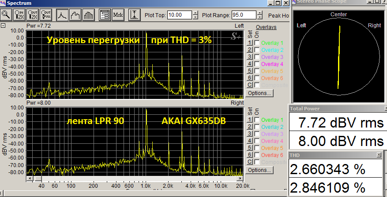The height and width of the screenshot is (197, 387).
Task: Decrease the Plot Range value
Action: pyautogui.click(x=259, y=17)
